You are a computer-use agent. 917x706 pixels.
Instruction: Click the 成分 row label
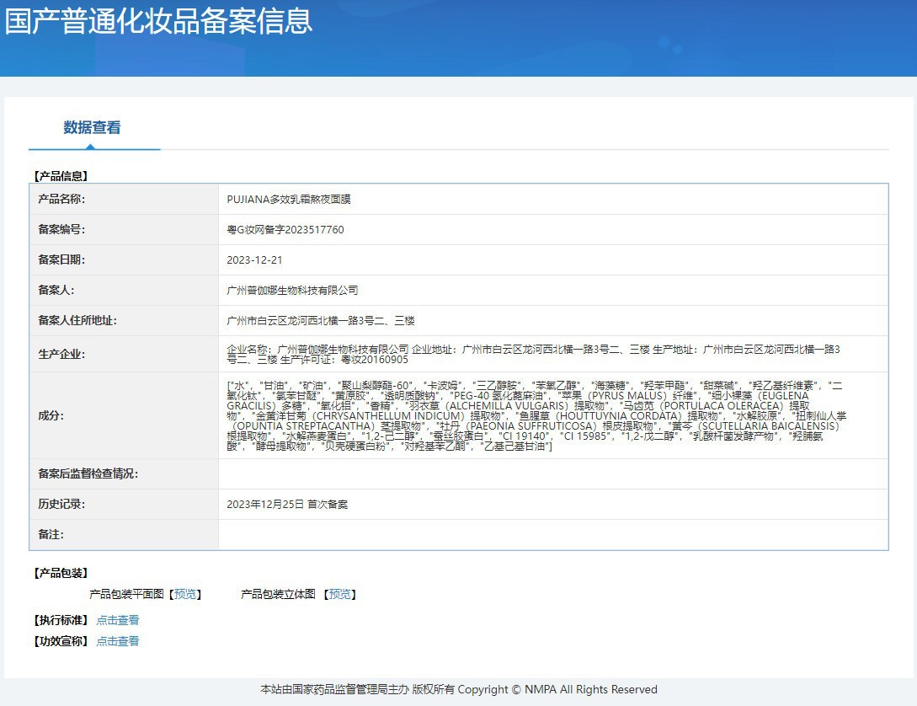coord(51,416)
